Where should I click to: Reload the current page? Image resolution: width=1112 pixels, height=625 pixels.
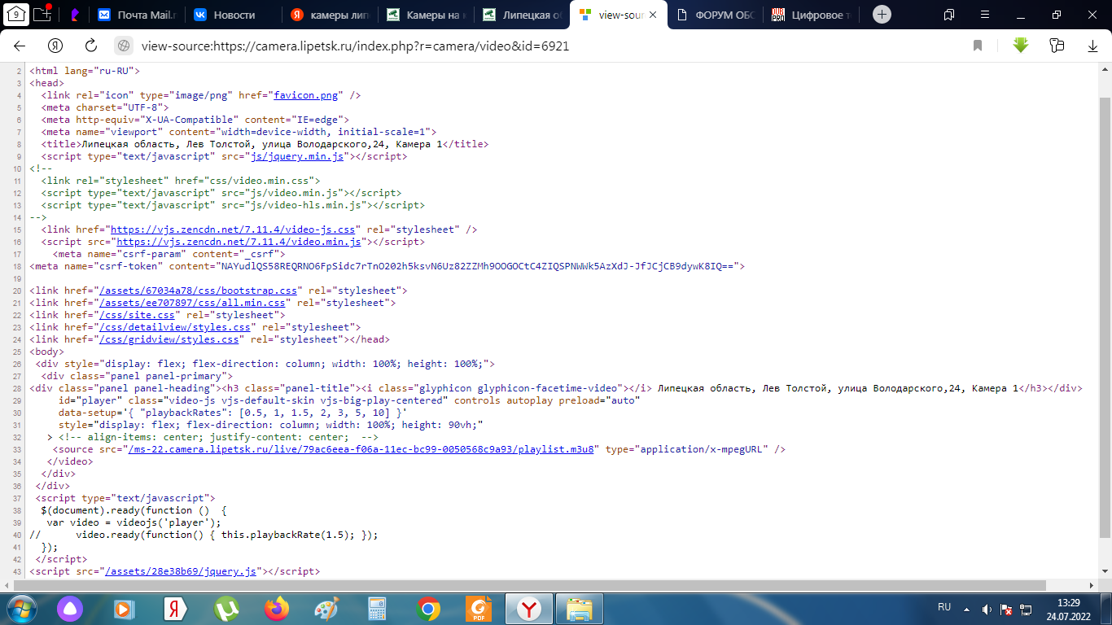tap(91, 46)
